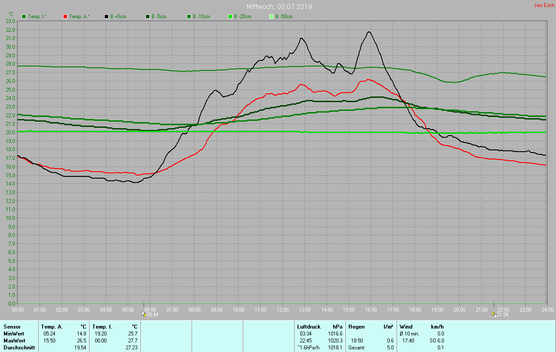The width and height of the screenshot is (556, 352).
Task: Select the B -10cm legend label
Action: pos(201,17)
